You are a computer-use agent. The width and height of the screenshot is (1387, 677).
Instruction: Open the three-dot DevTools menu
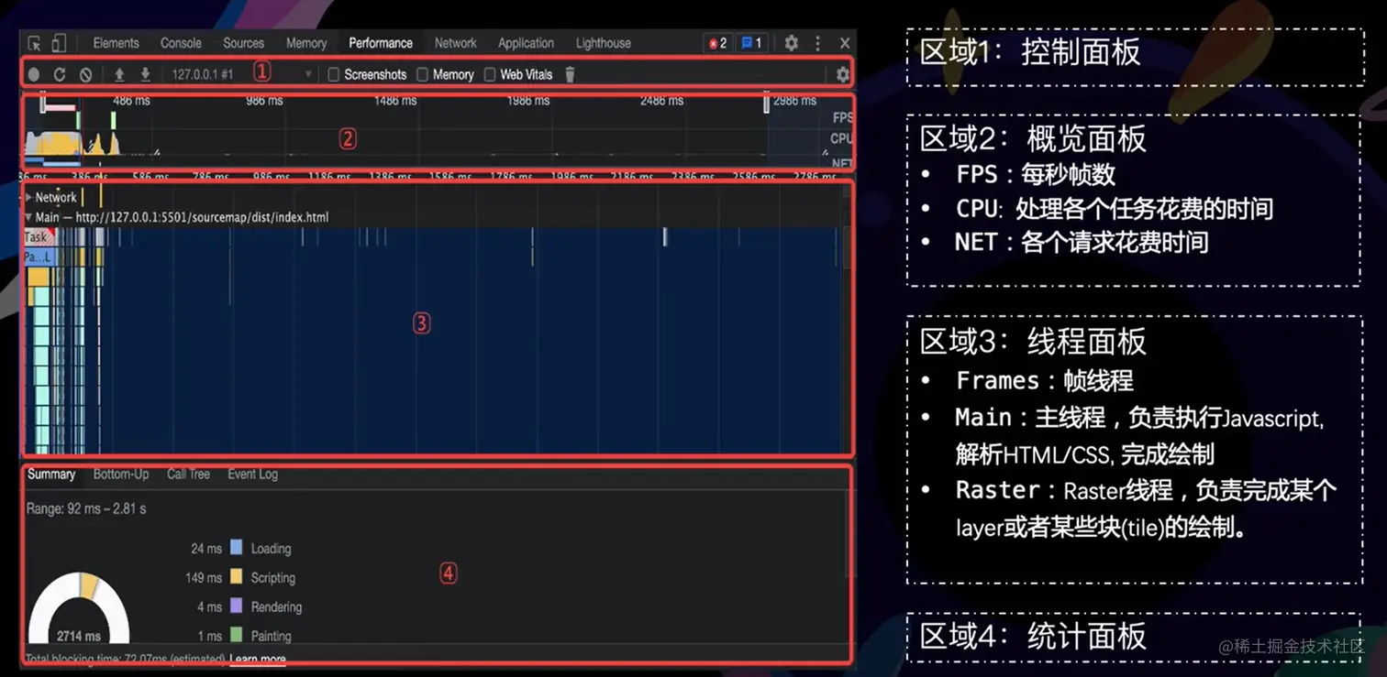pos(817,43)
